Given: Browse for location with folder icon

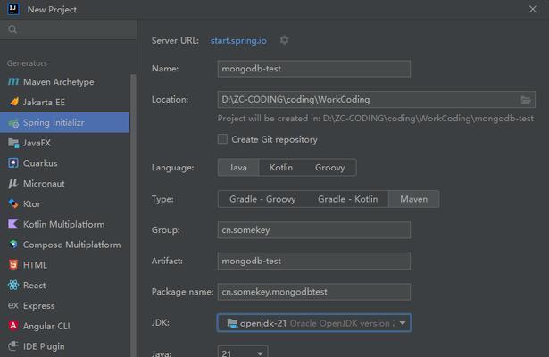Looking at the screenshot, I should pos(526,100).
